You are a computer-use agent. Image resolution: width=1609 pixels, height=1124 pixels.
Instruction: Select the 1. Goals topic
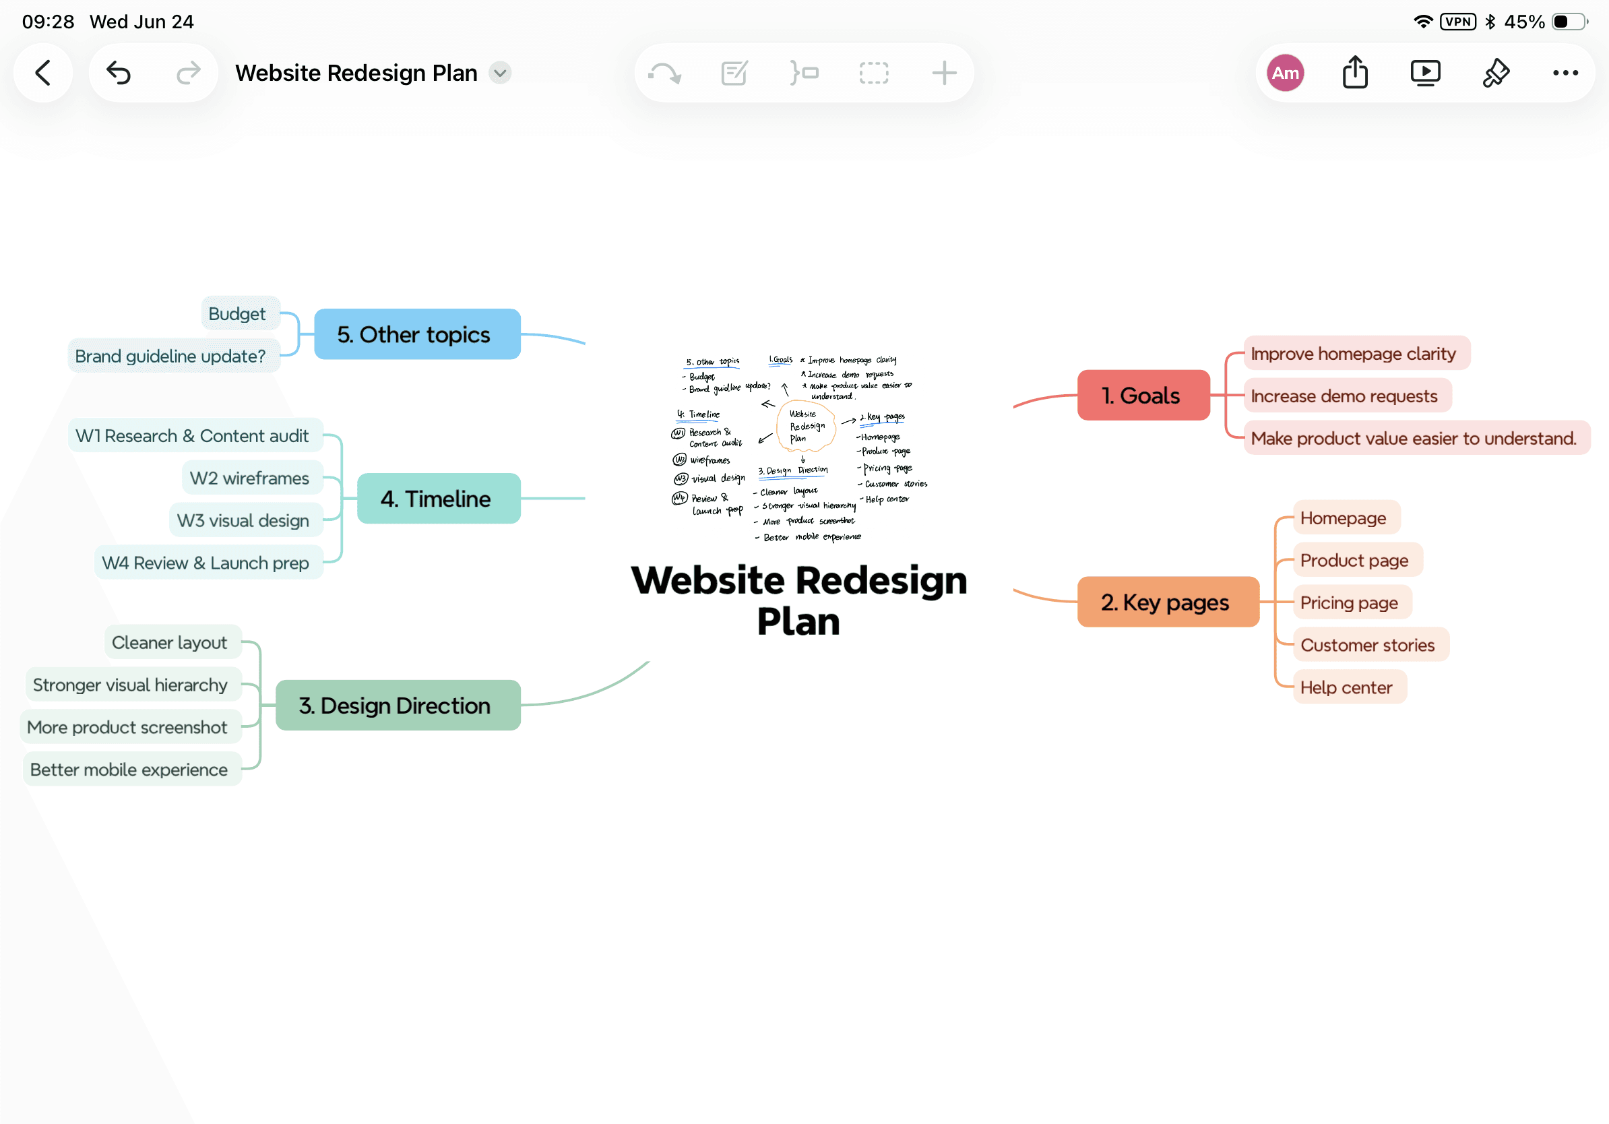[x=1143, y=396]
